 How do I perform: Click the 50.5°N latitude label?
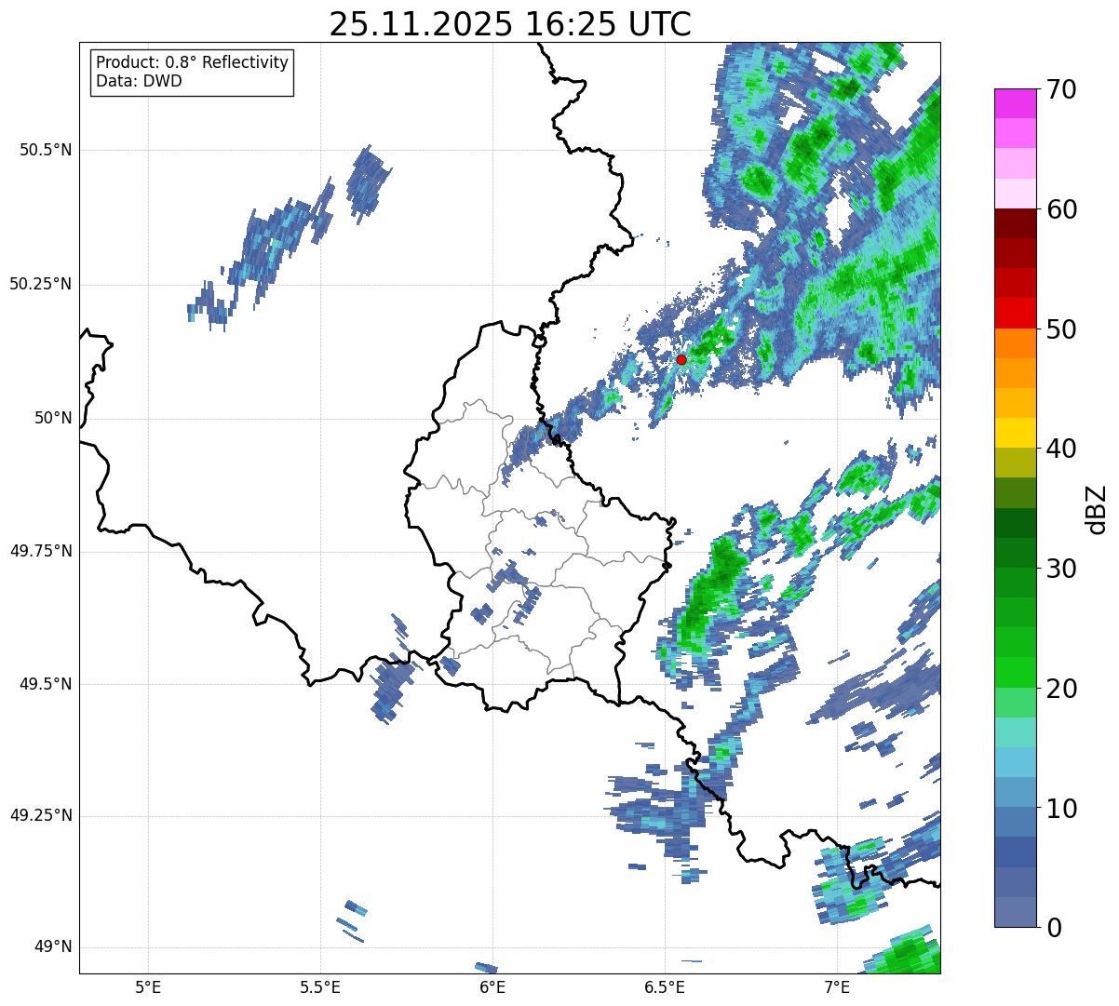pyautogui.click(x=46, y=150)
